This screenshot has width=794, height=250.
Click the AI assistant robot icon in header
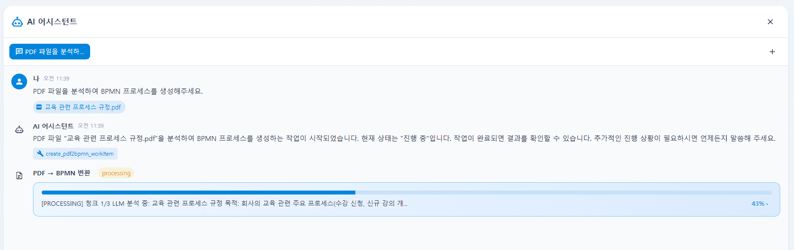[17, 22]
